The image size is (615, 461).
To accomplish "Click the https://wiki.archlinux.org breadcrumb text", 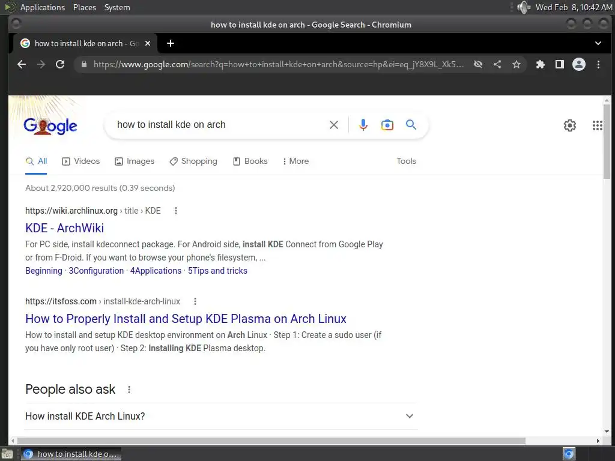I will point(71,211).
